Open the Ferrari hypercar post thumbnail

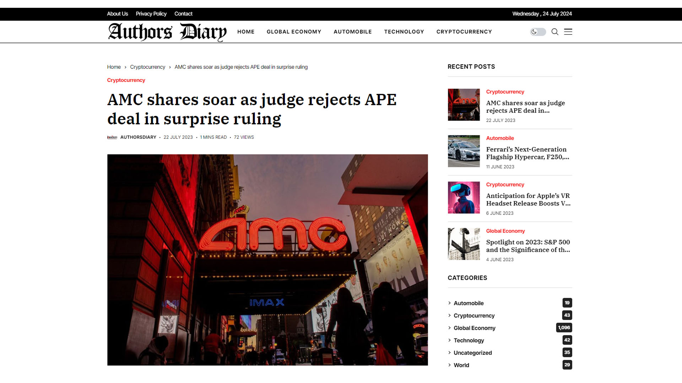[464, 151]
